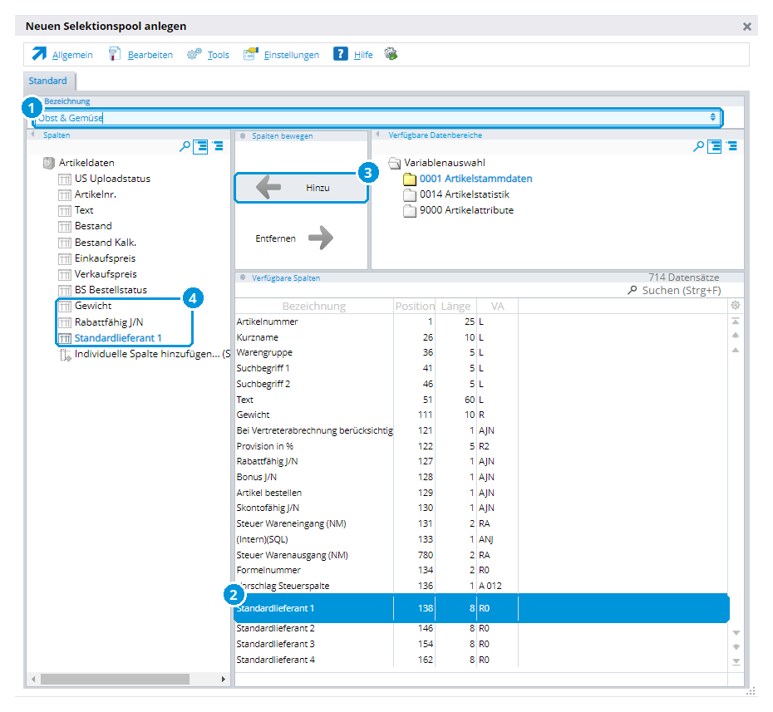Sort by the Position column header

coord(415,306)
